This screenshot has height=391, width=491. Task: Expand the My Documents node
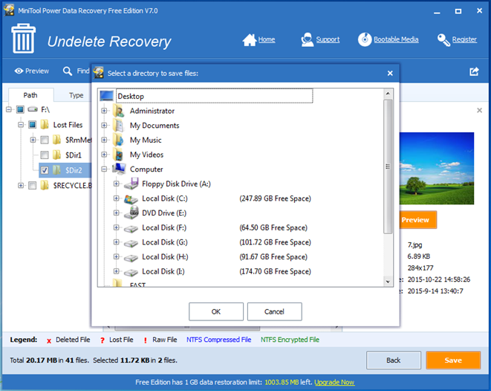(104, 126)
